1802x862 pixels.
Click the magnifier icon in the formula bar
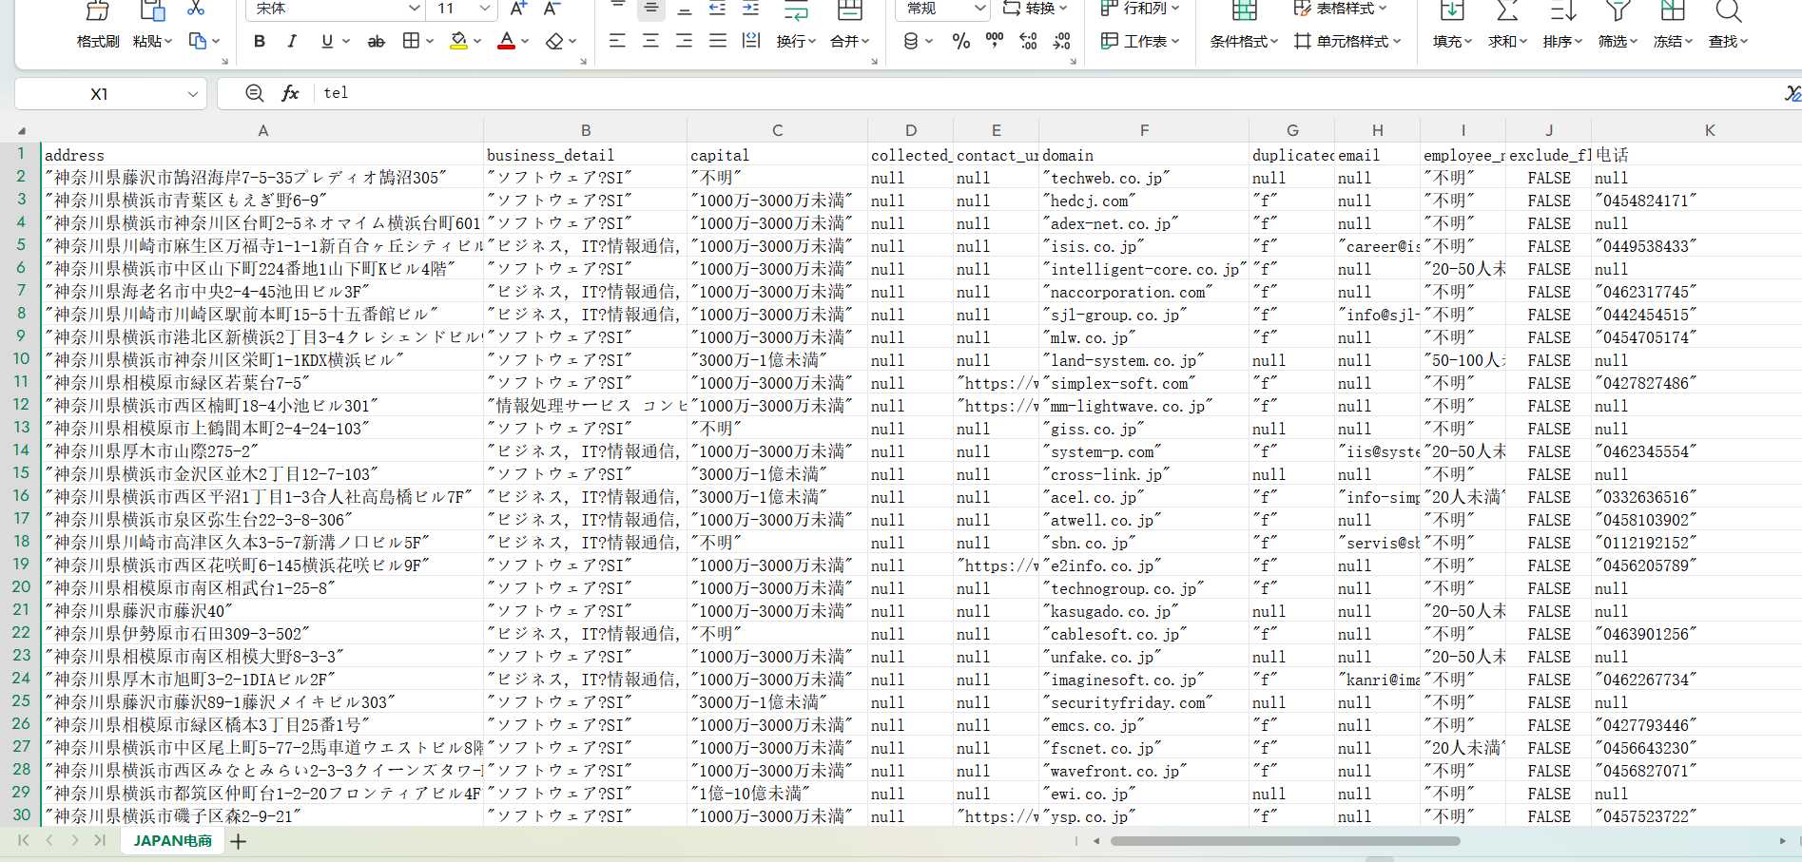[254, 93]
